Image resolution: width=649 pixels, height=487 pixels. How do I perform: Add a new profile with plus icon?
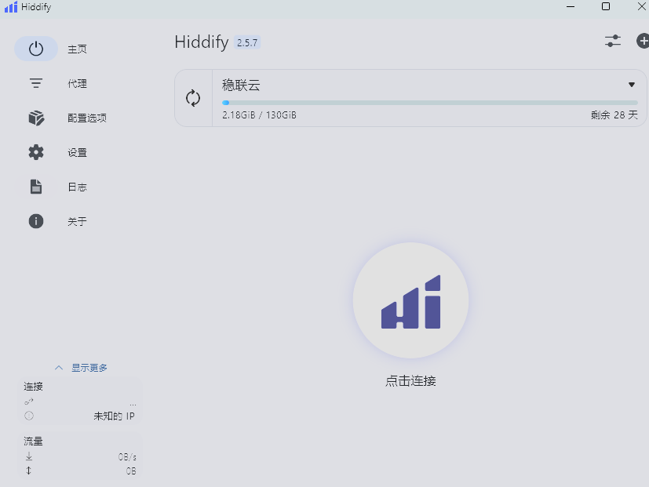(x=643, y=41)
